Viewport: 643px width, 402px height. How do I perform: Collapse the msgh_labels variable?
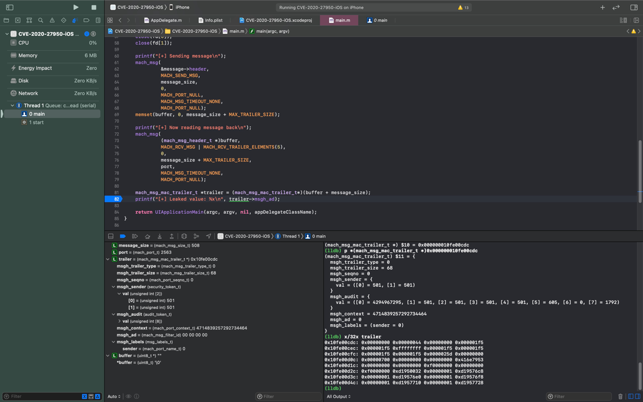pyautogui.click(x=113, y=342)
